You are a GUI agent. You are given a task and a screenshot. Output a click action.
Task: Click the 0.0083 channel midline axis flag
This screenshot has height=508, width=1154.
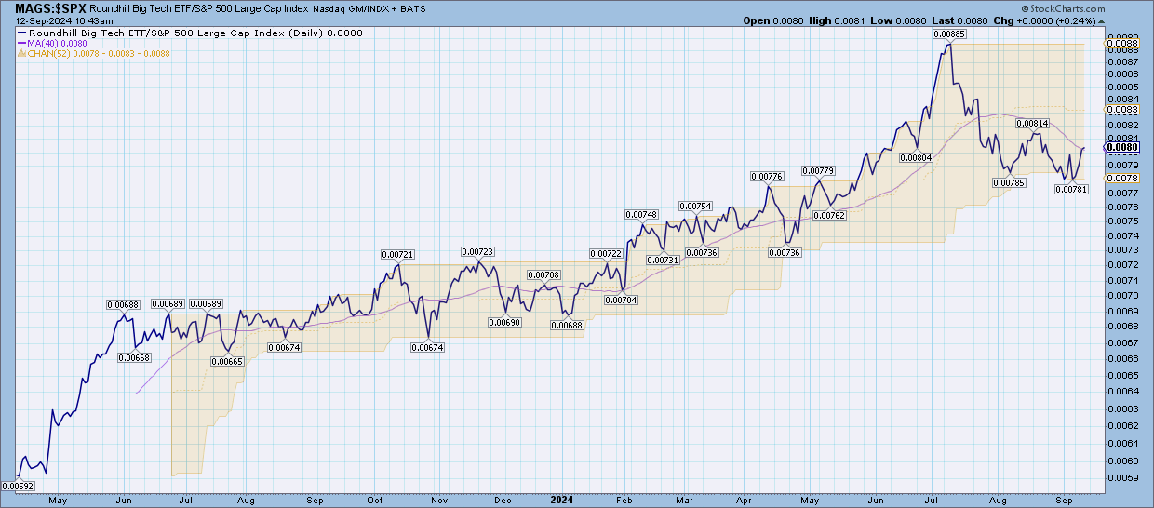click(x=1121, y=110)
